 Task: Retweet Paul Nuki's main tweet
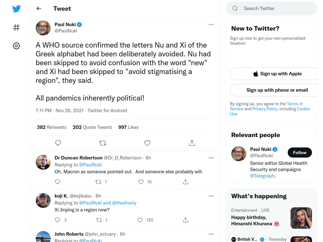(103, 143)
